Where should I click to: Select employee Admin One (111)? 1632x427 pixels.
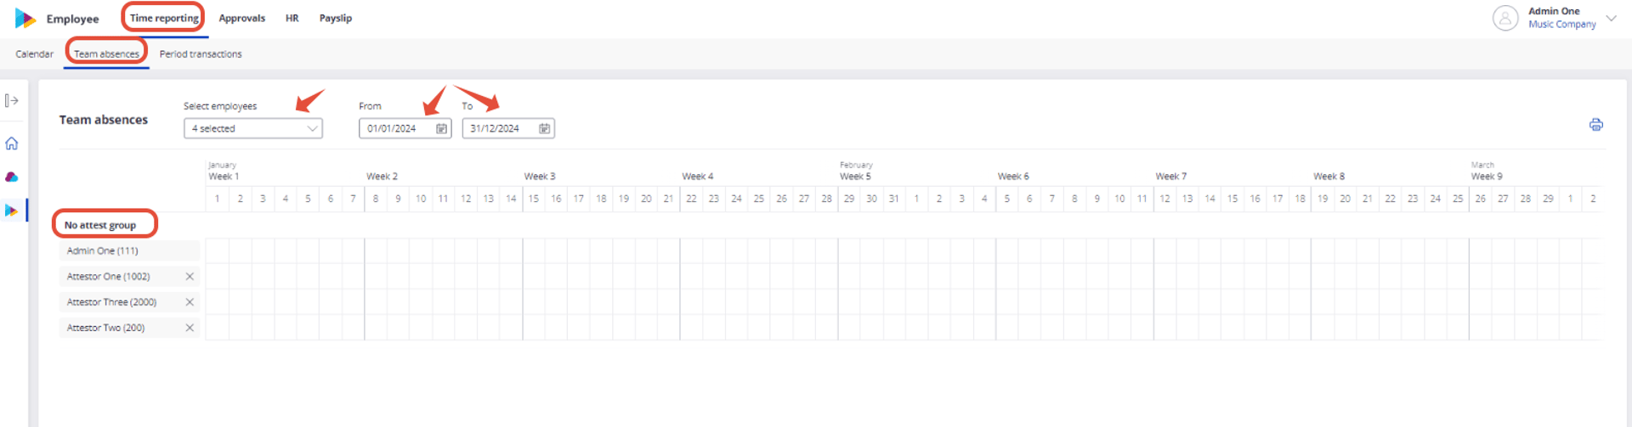130,250
